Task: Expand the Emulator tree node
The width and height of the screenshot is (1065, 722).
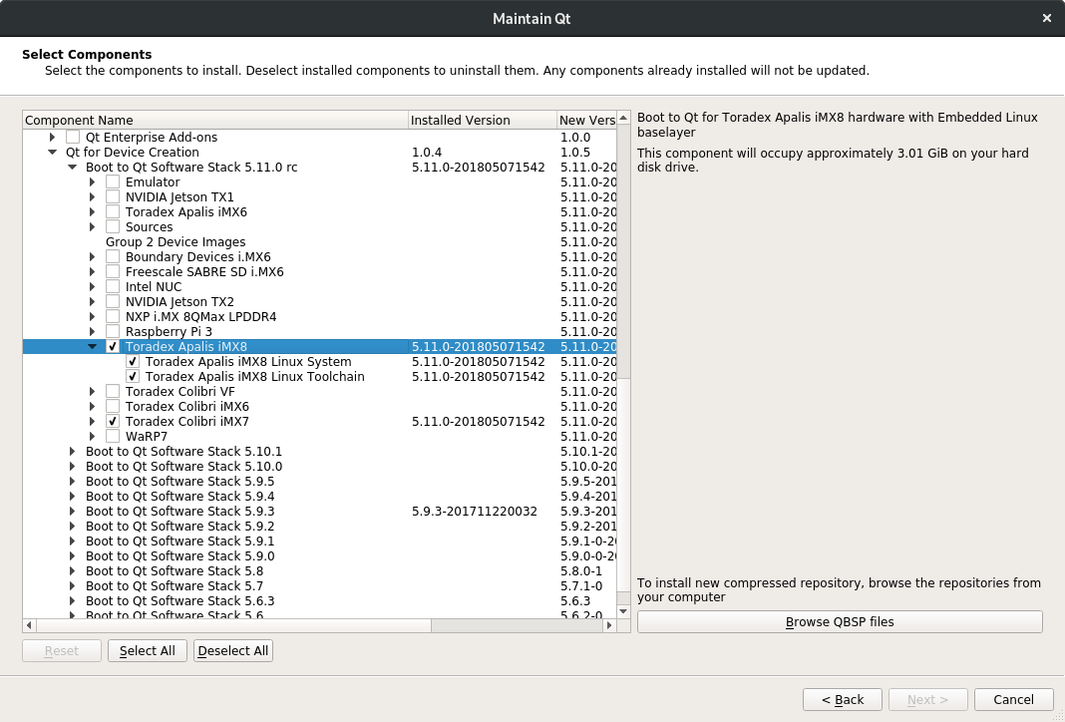Action: pos(93,182)
